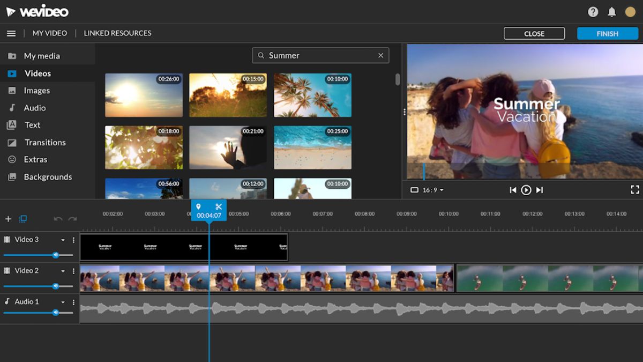The width and height of the screenshot is (643, 362).
Task: Switch to the Linked Resources tab
Action: (117, 33)
